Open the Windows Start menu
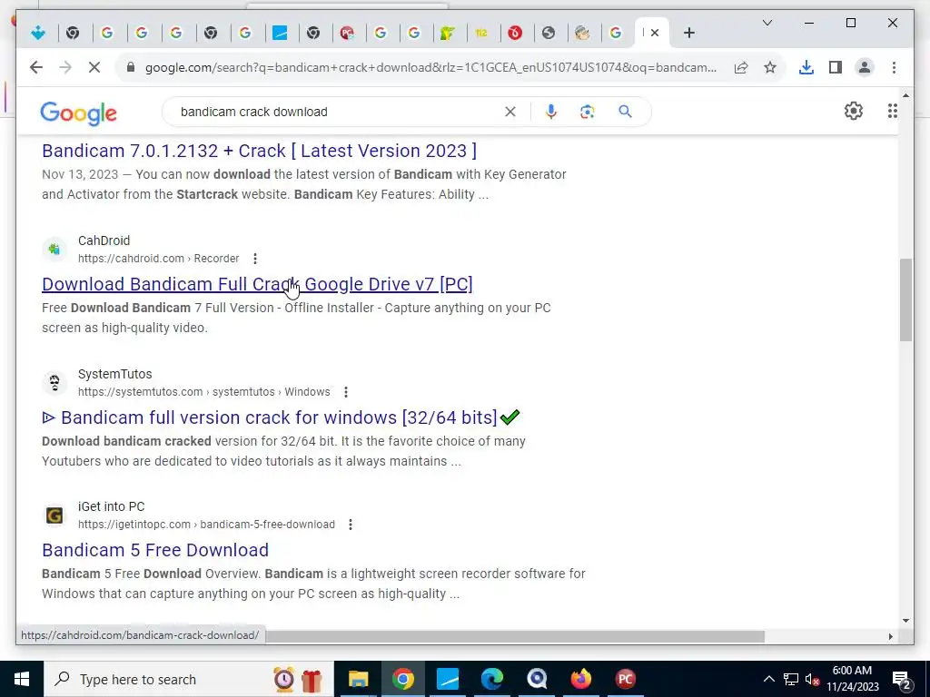The height and width of the screenshot is (697, 930). 22,679
